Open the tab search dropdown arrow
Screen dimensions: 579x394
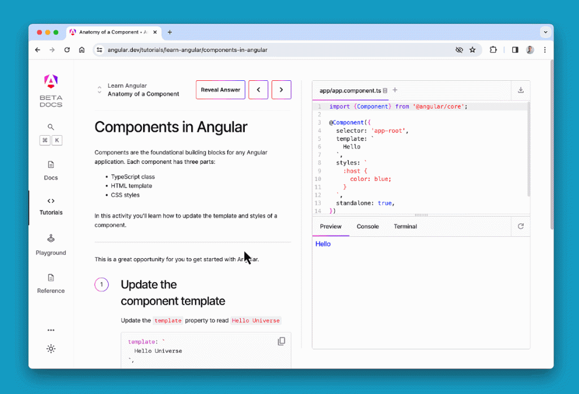[x=546, y=32]
